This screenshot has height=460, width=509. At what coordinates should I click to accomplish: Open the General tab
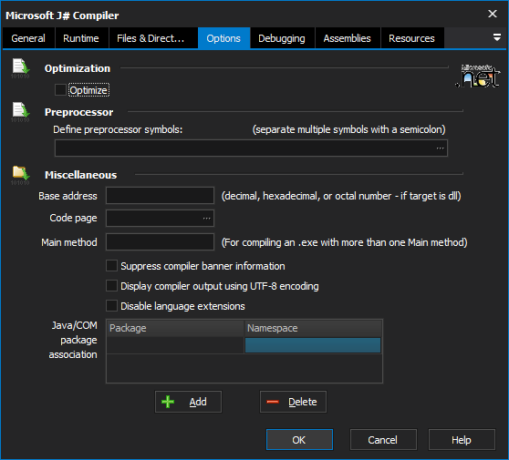[28, 38]
